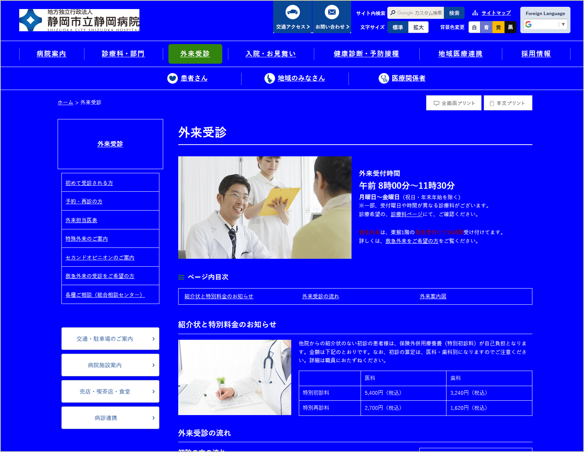Click the monitor icon on 全画面プリント

coord(436,103)
